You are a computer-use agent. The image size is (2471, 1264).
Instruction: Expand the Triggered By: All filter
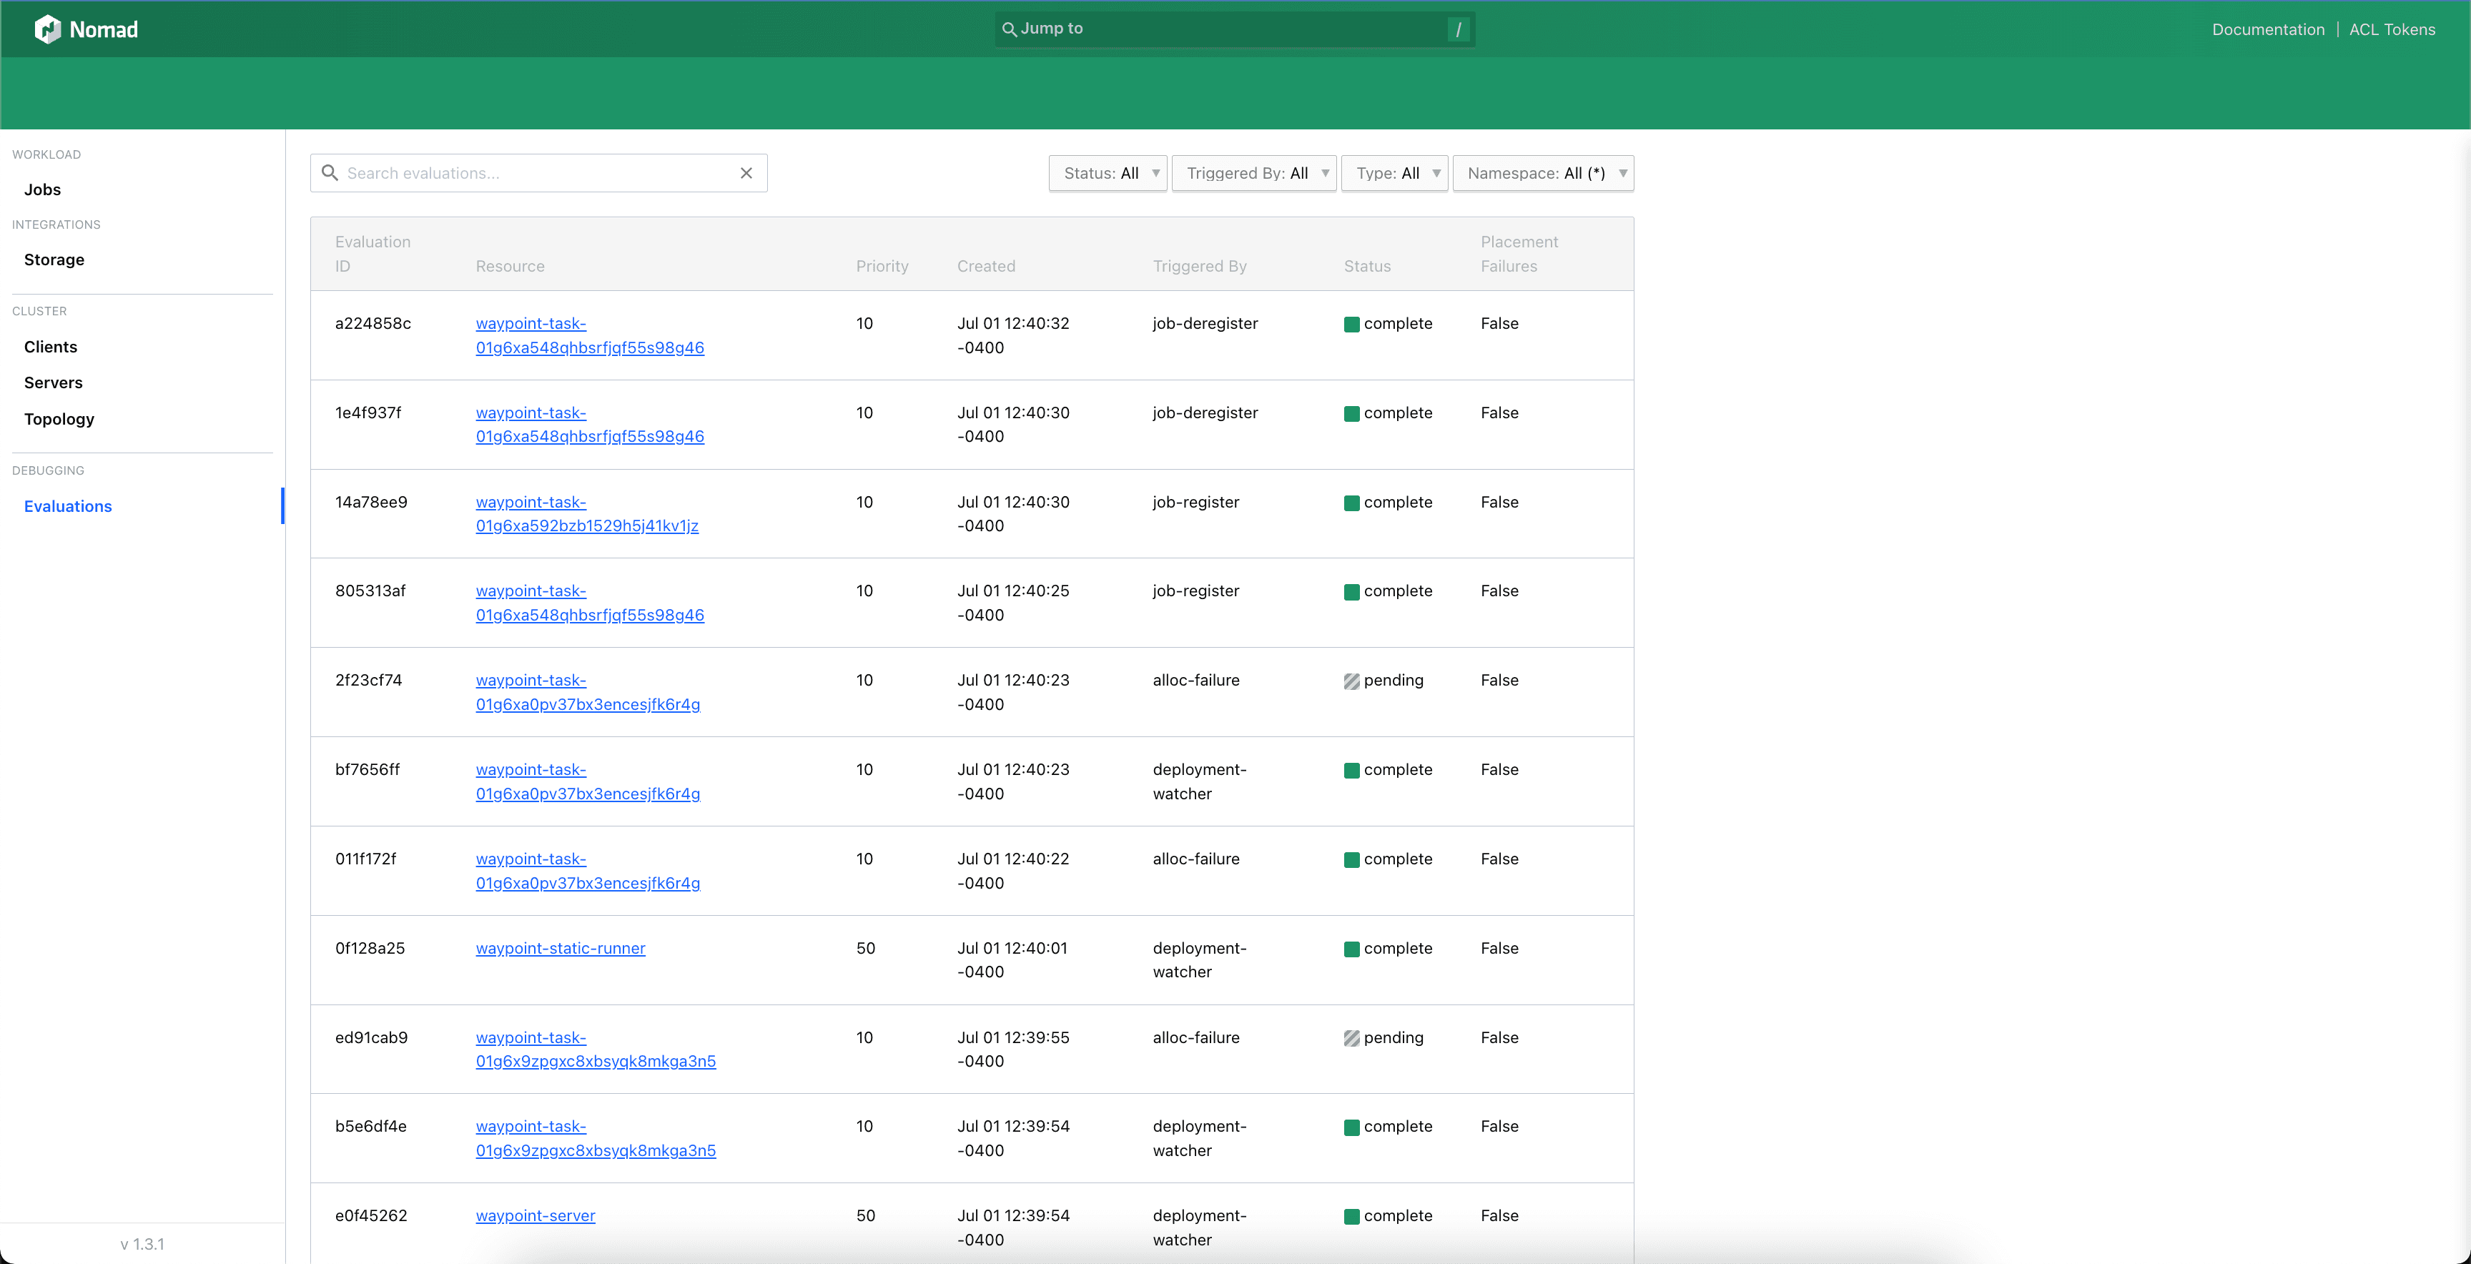point(1253,172)
